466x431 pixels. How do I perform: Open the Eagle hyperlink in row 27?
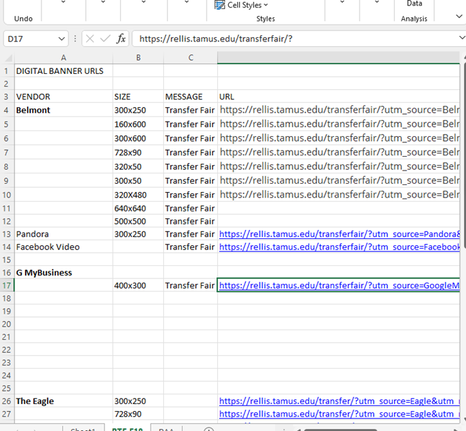pos(339,414)
